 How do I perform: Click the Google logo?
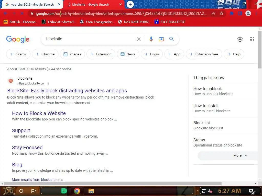[18, 39]
